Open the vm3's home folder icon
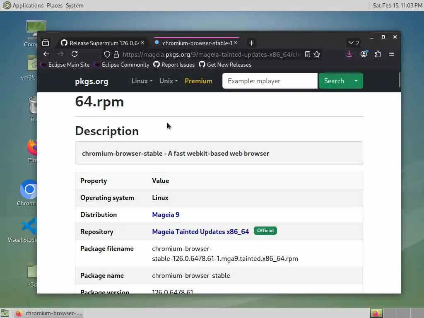The image size is (424, 318). [29, 67]
